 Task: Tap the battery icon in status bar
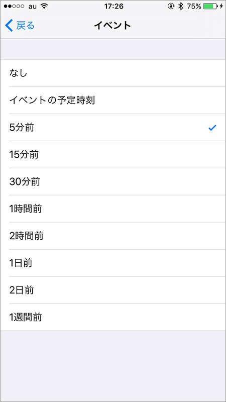click(x=210, y=7)
